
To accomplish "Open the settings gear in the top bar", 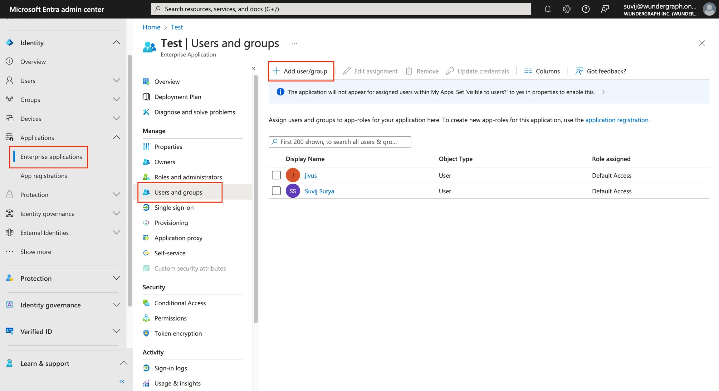I will (566, 9).
